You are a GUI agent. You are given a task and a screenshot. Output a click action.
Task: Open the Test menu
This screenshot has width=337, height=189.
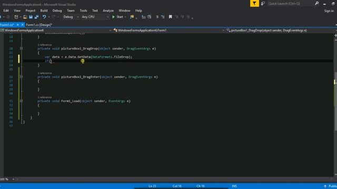point(95,10)
